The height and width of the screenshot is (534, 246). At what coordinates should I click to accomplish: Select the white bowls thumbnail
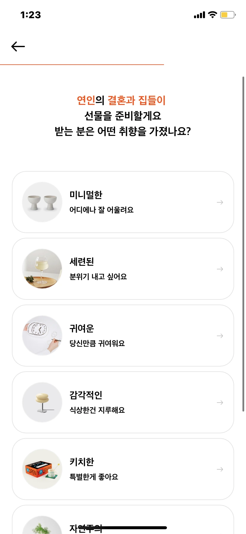tap(42, 202)
